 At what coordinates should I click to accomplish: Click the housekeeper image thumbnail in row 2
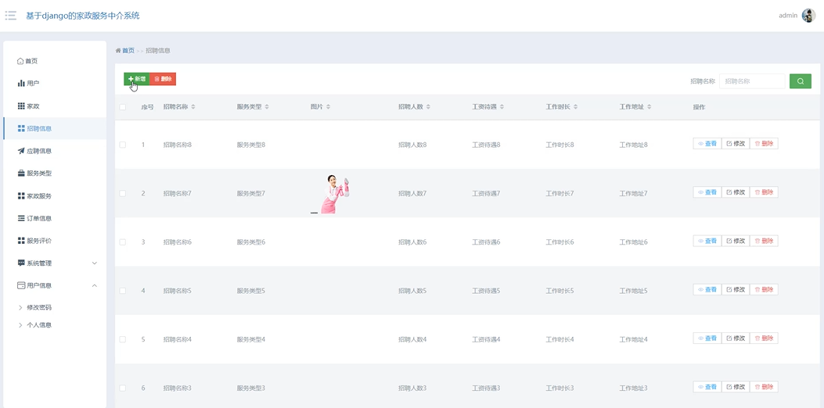pyautogui.click(x=332, y=194)
